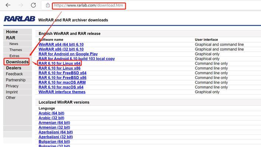Image resolution: width=261 pixels, height=147 pixels.
Task: Click 'Localized WinRAR versions' heading
Action: tap(64, 102)
